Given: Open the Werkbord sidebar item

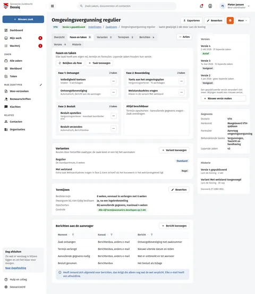Looking at the screenshot, I should (x=23, y=69).
